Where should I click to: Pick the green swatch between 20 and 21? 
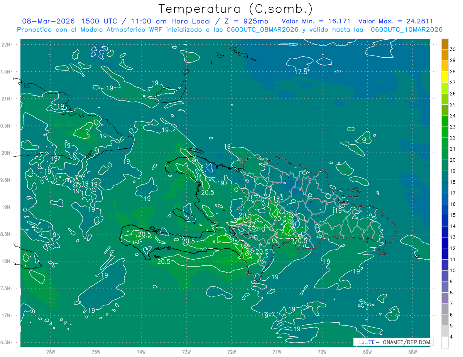[x=445, y=154]
